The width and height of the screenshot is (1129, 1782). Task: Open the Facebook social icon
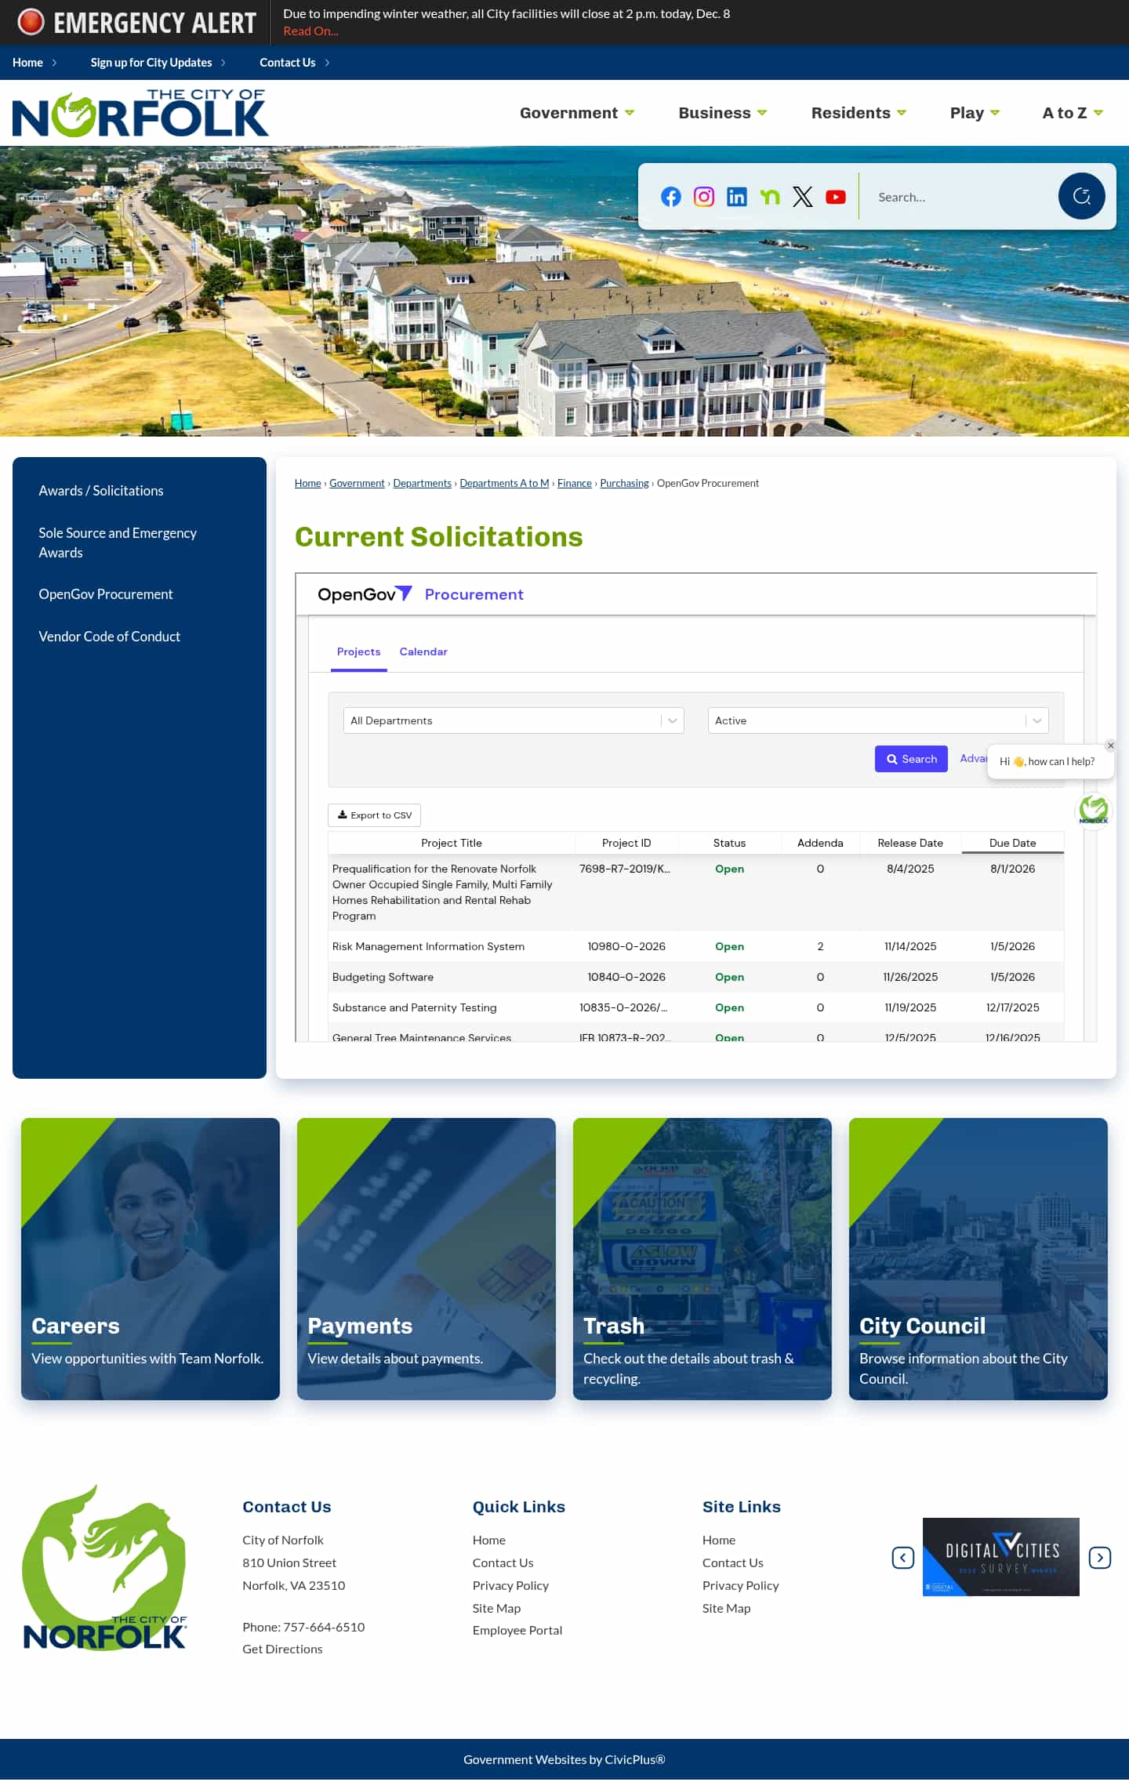click(x=671, y=197)
